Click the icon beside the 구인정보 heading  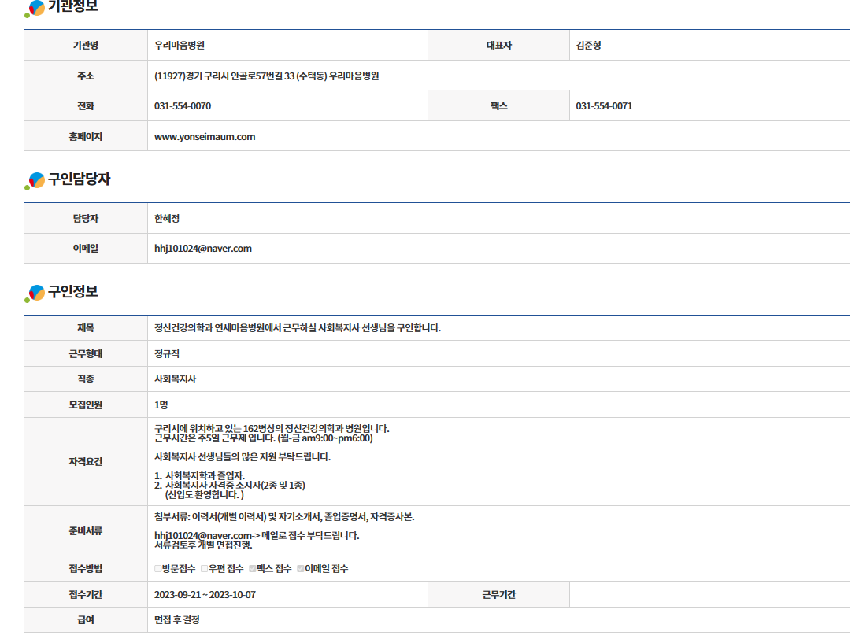tap(35, 293)
